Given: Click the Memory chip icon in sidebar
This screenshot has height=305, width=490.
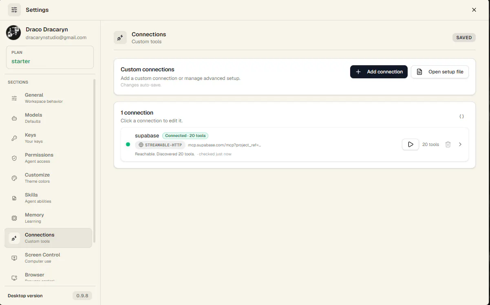Looking at the screenshot, I should 14,218.
